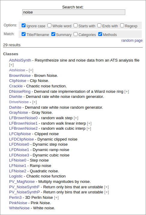The height and width of the screenshot is (215, 146).
Task: Tick the Ends with checkbox
Action: click(99, 25)
